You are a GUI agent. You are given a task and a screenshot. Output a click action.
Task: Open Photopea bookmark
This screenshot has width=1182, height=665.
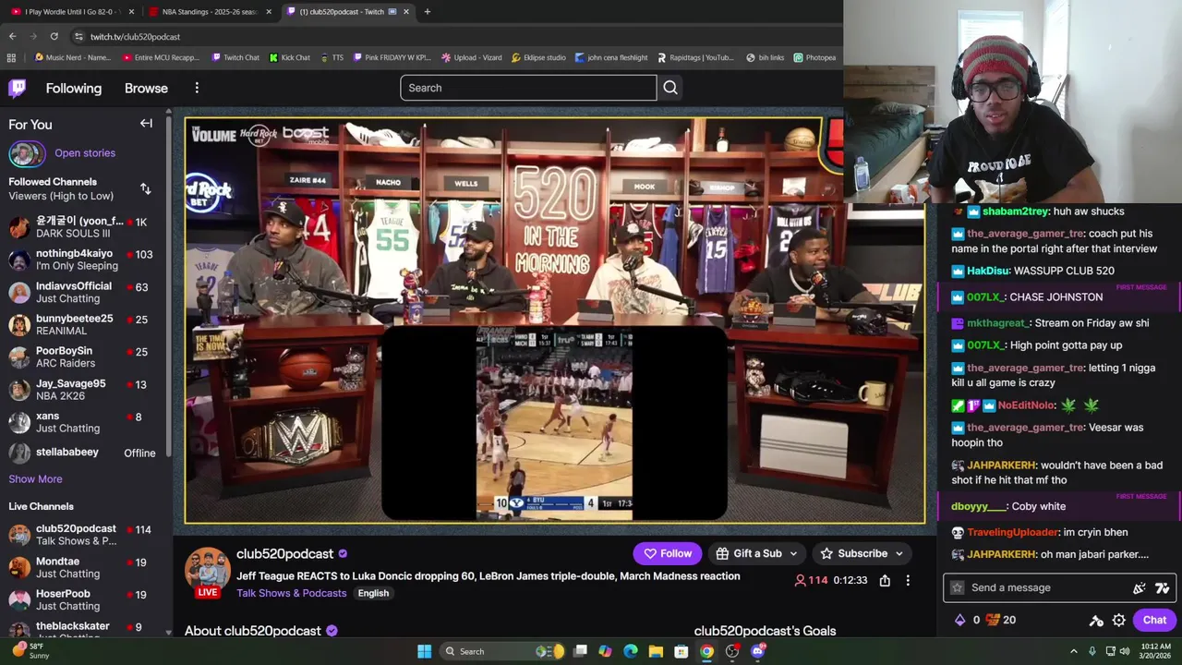click(814, 57)
